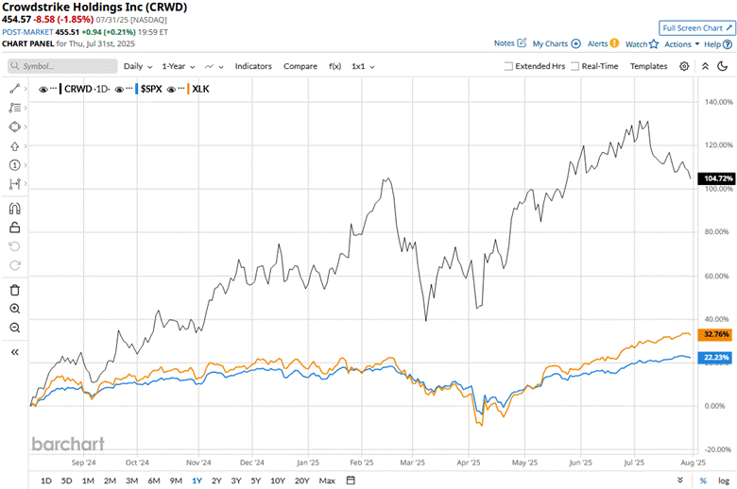Open the chart settings gear
This screenshot has width=737, height=489.
click(x=684, y=66)
